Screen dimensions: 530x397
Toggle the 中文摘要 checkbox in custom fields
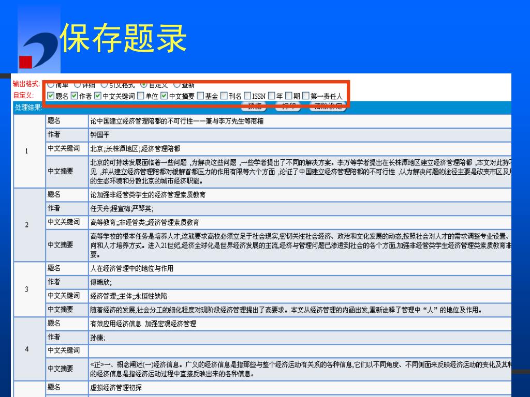(x=164, y=96)
